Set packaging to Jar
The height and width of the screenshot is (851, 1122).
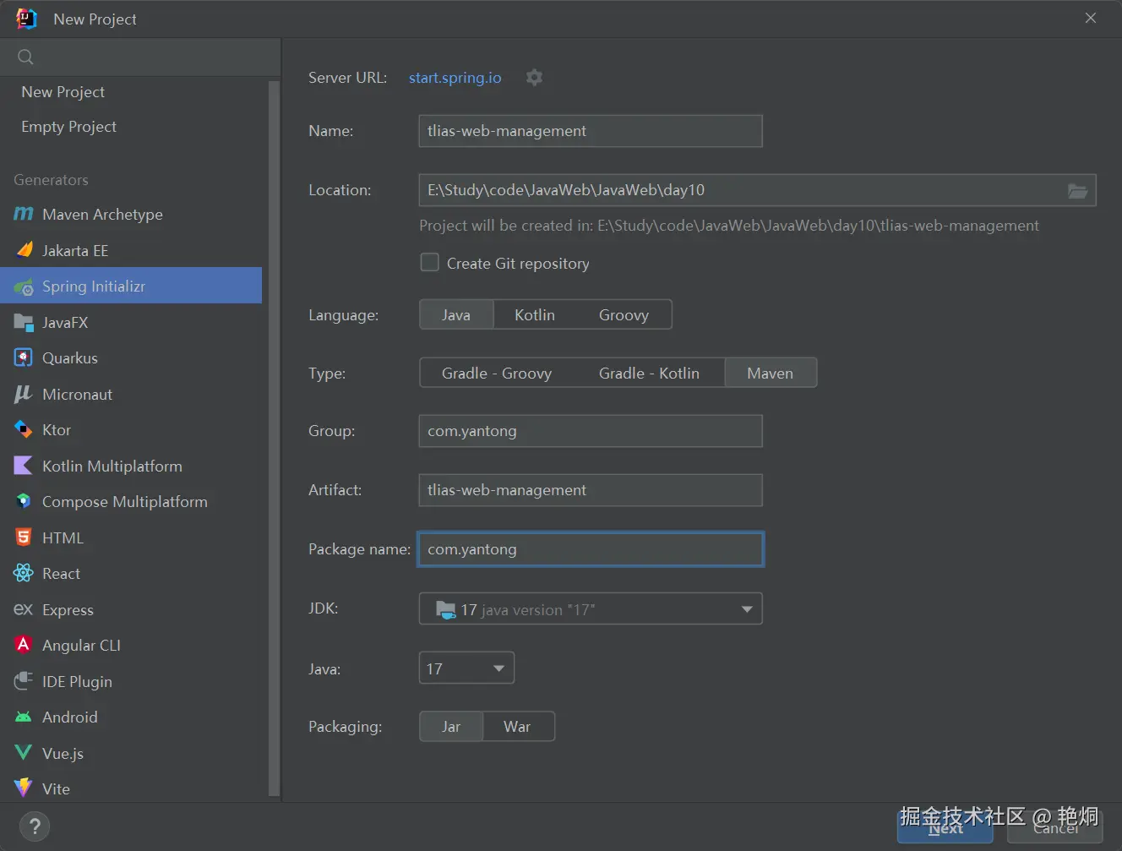click(451, 727)
